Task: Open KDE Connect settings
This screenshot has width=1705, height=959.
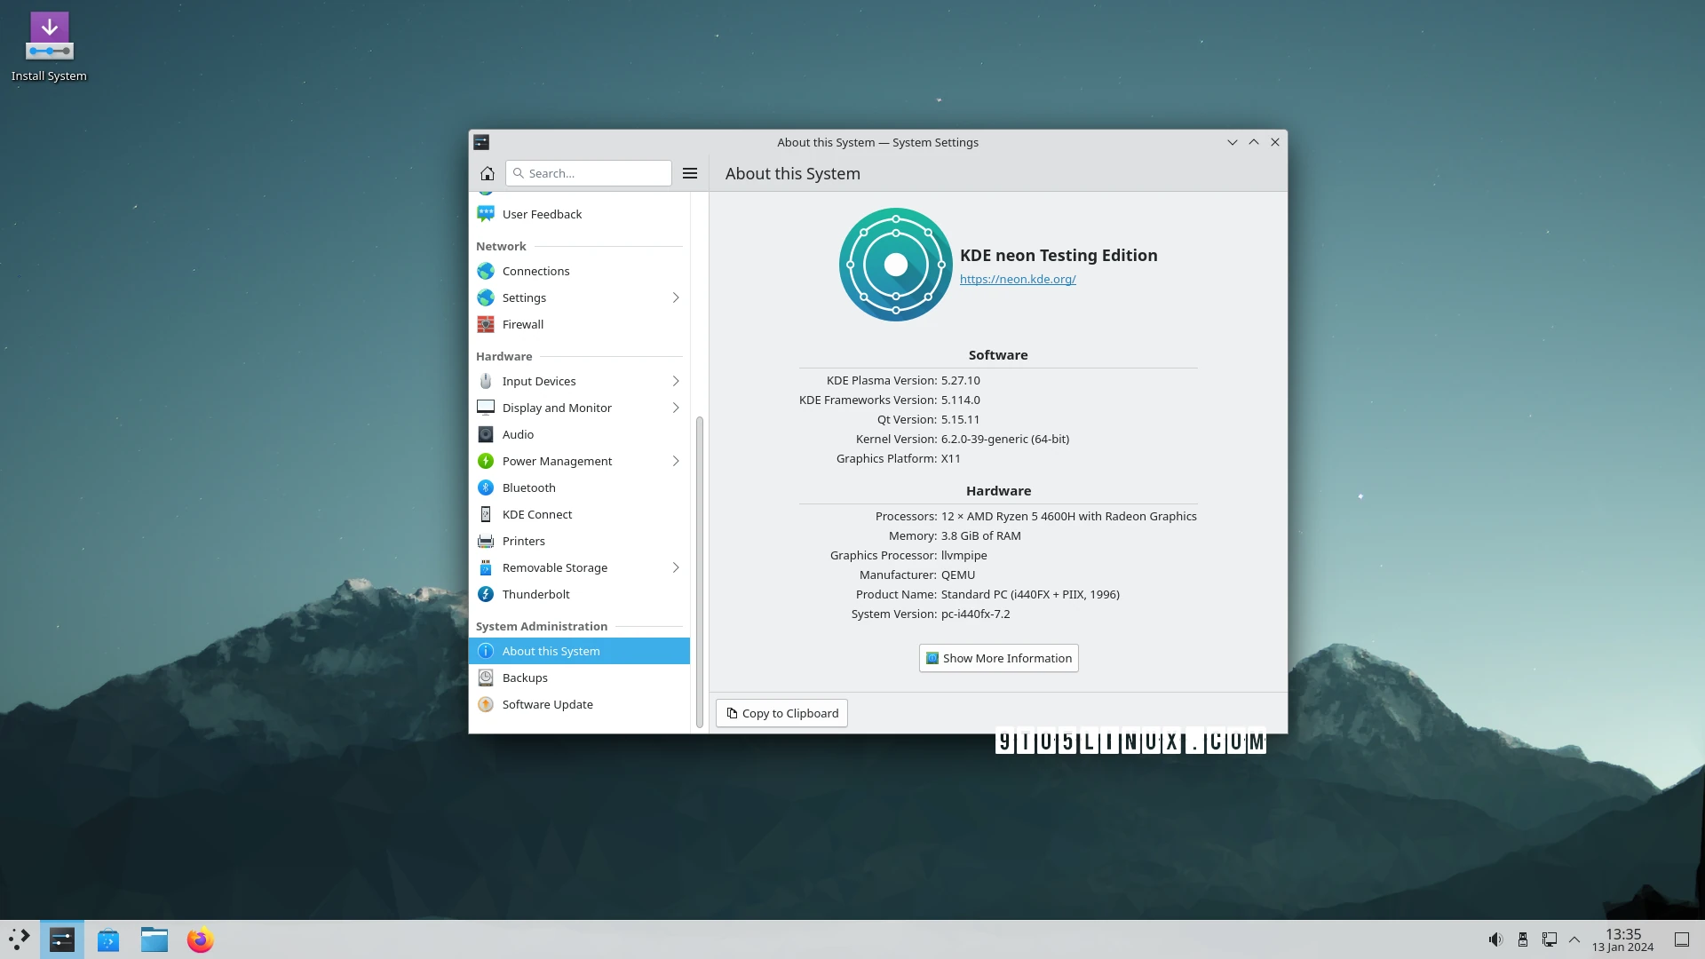Action: pyautogui.click(x=537, y=514)
